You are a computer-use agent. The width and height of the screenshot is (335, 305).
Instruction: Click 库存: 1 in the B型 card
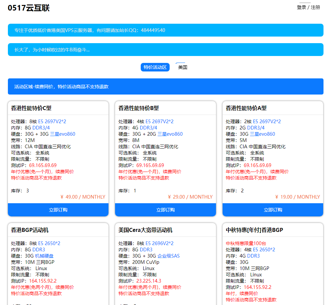(x=127, y=191)
